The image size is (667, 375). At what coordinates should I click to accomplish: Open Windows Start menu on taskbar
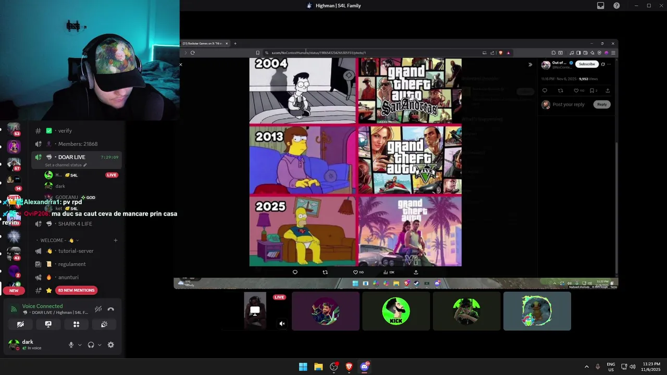303,367
